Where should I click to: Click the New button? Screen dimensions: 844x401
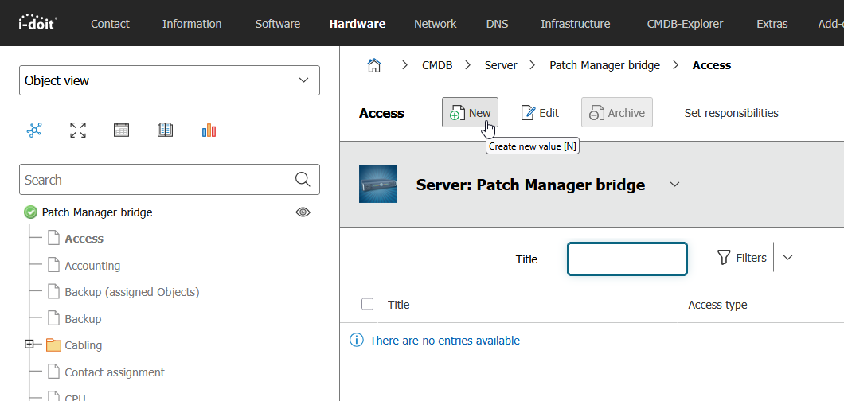pos(470,112)
